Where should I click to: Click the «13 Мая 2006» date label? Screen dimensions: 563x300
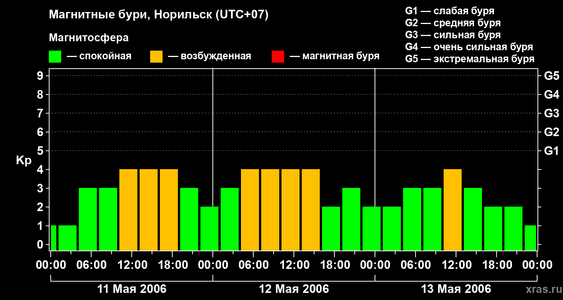[x=456, y=289]
